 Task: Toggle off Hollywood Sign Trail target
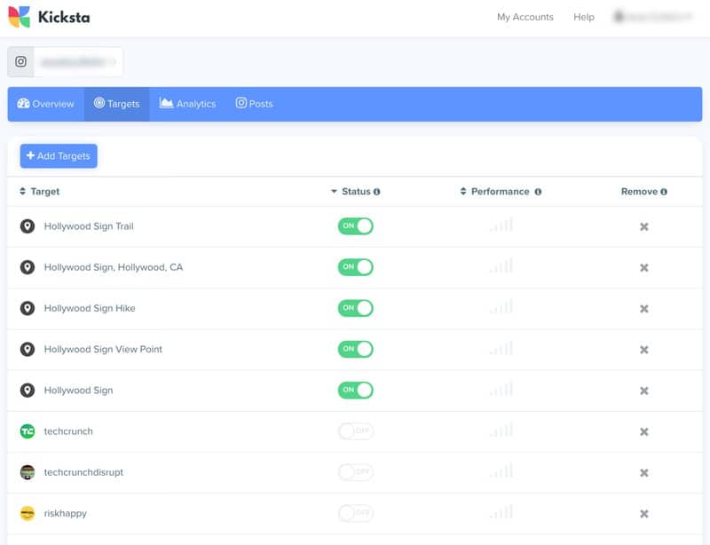coord(356,226)
